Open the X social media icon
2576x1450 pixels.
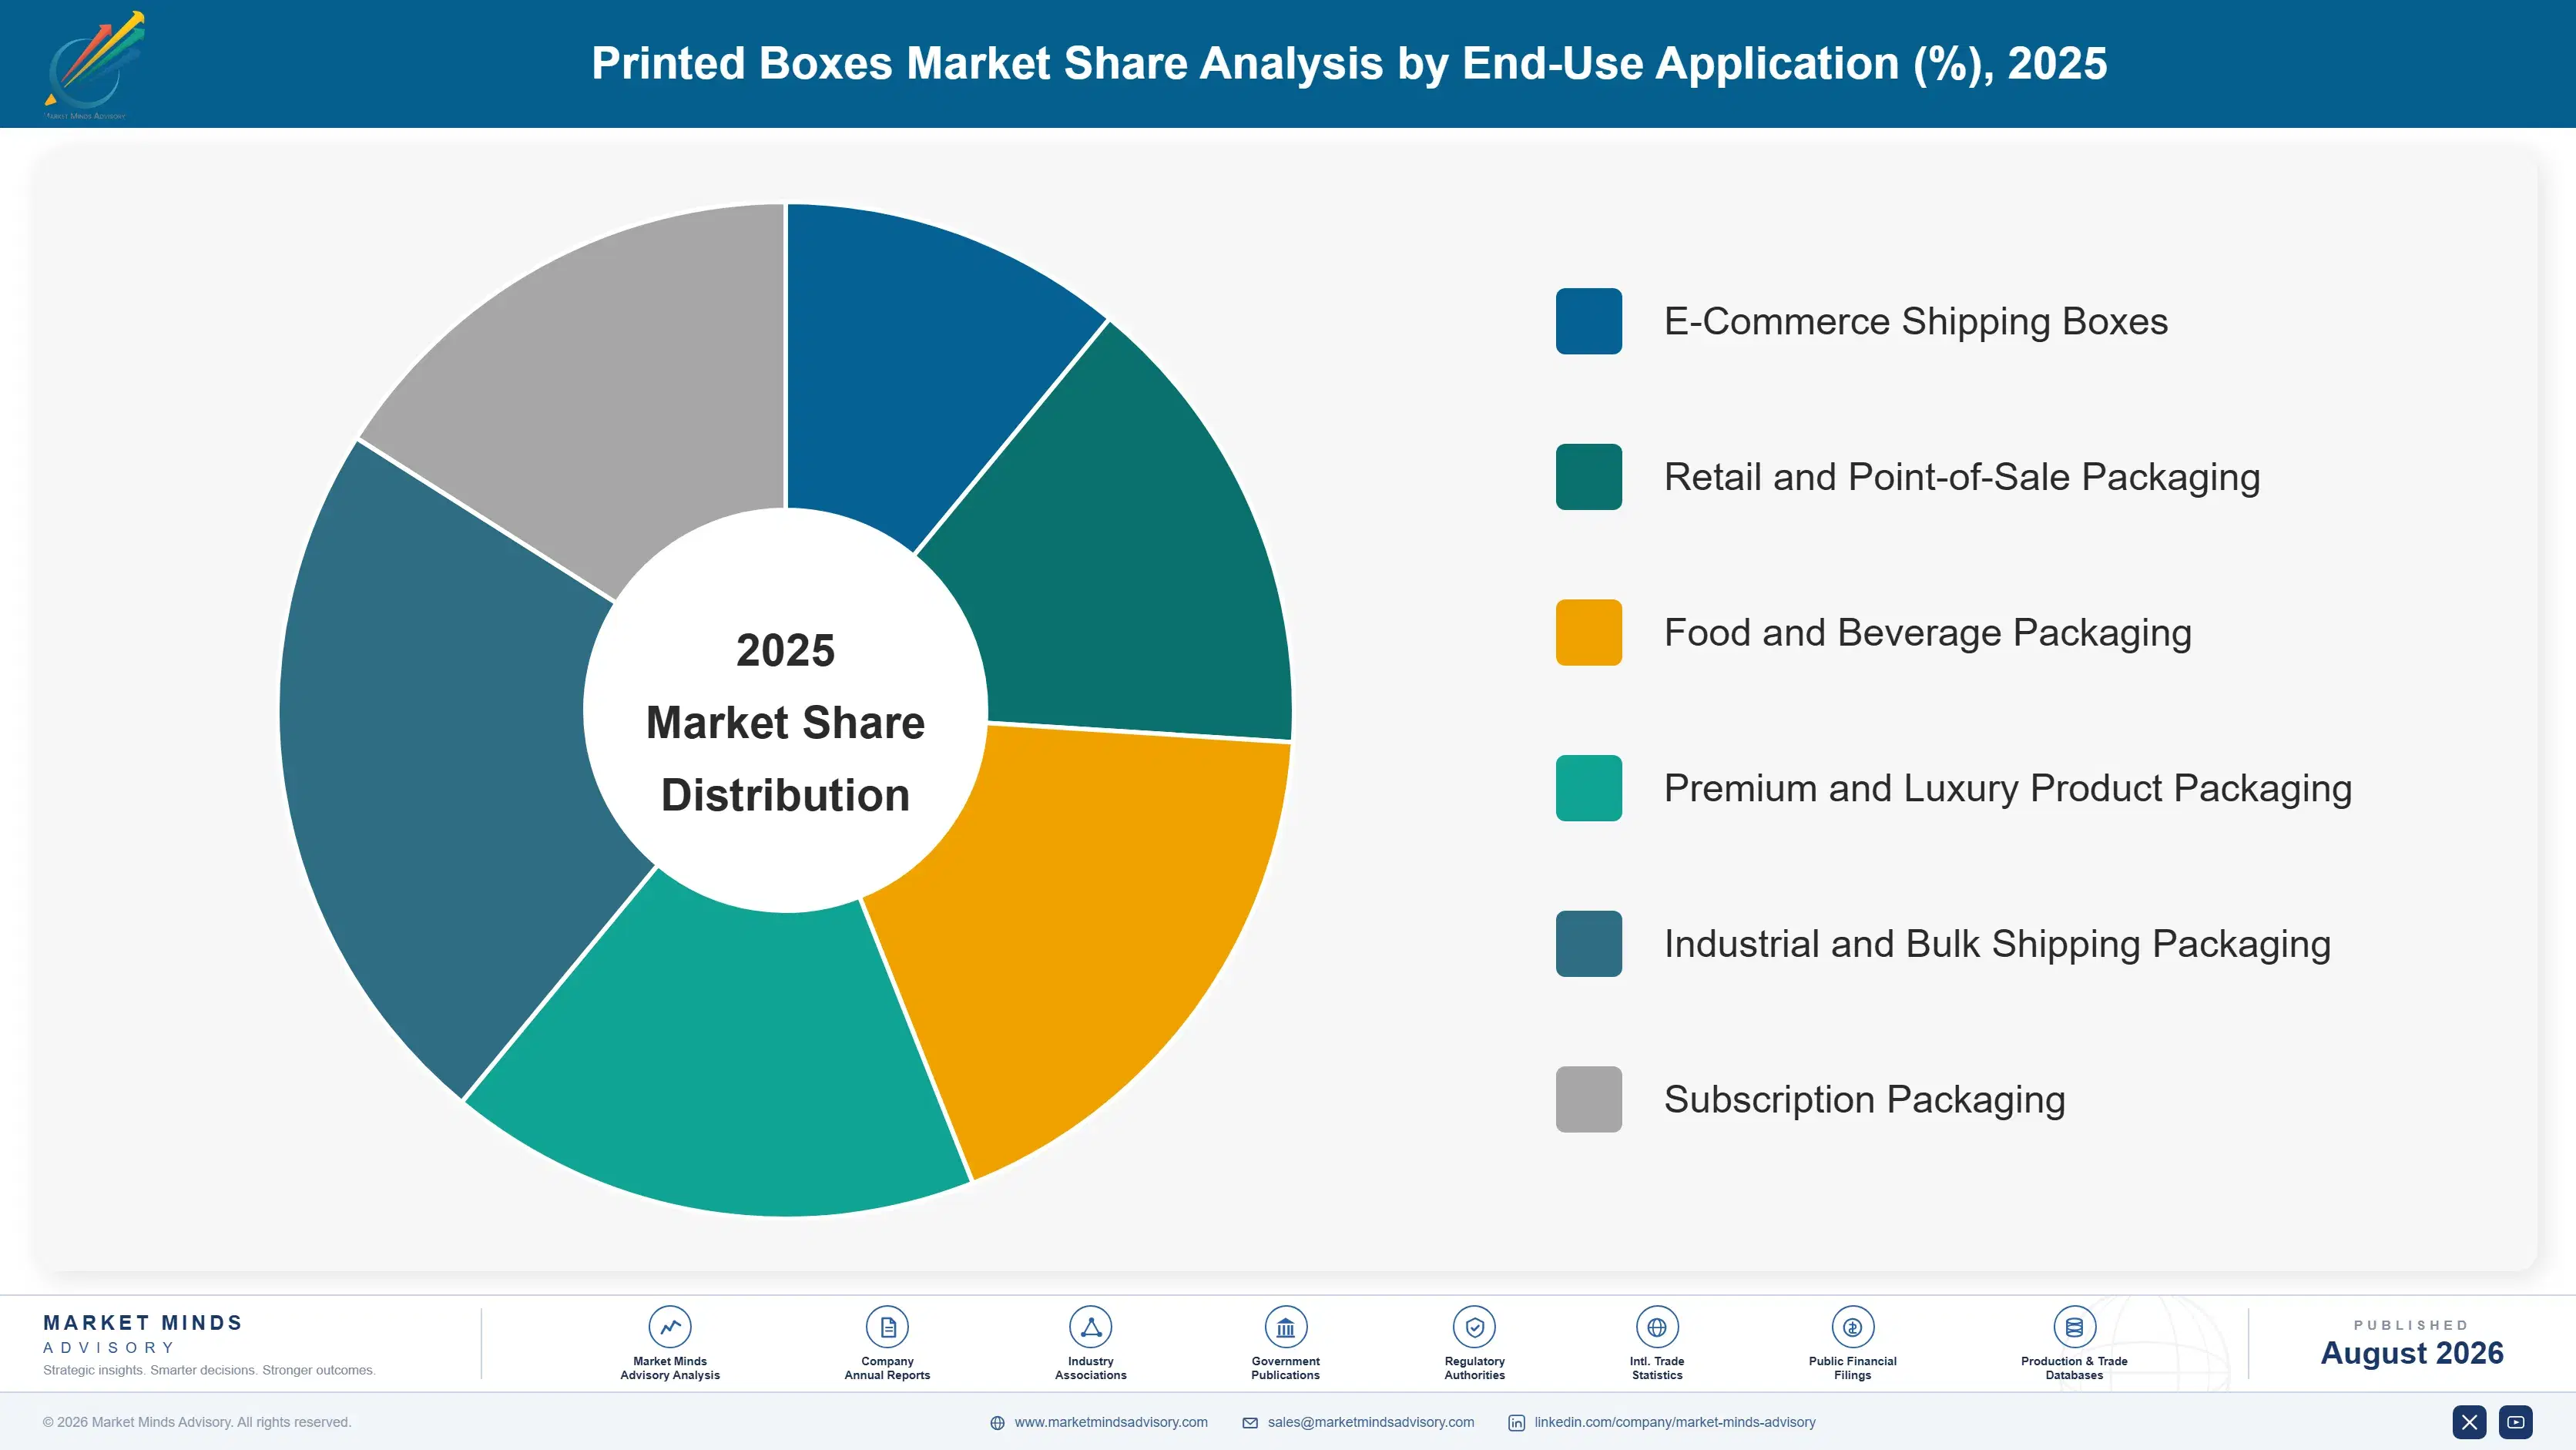coord(2469,1422)
